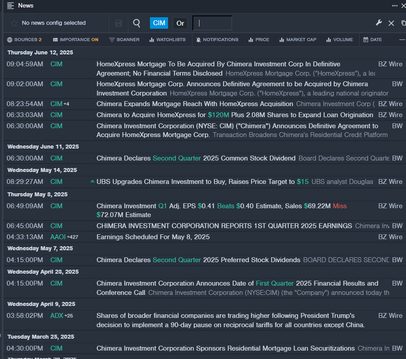Image resolution: width=406 pixels, height=359 pixels.
Task: Click the 'Tuesday March 25, 2025' date header
Action: pyautogui.click(x=41, y=337)
